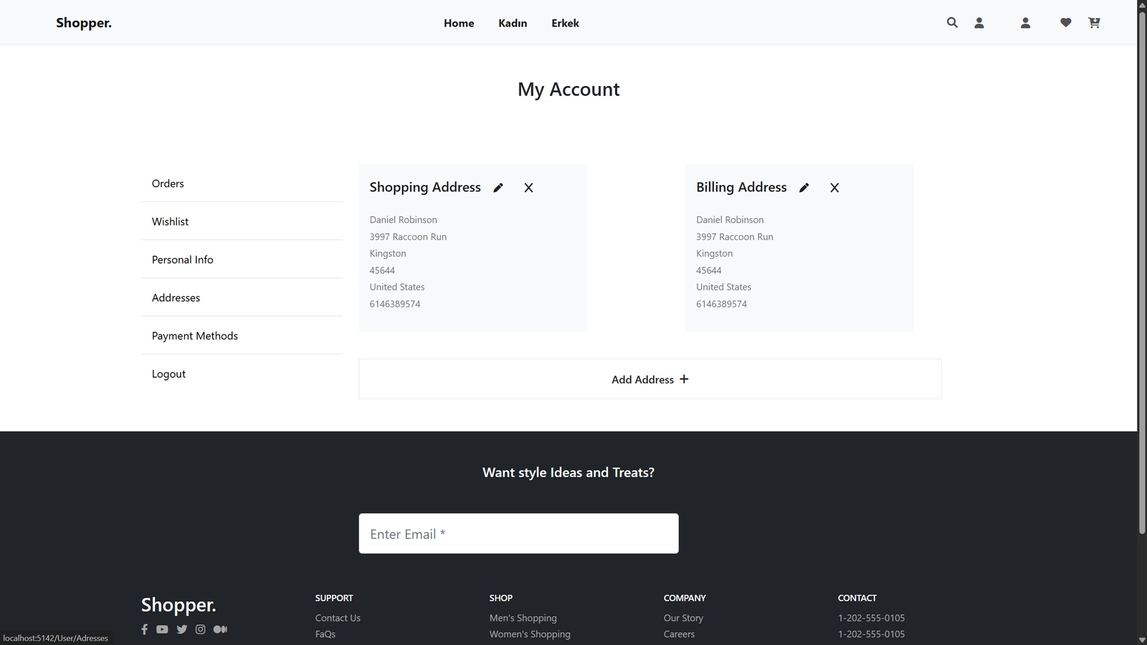Open the Twitter icon in footer
The width and height of the screenshot is (1147, 645).
click(182, 629)
